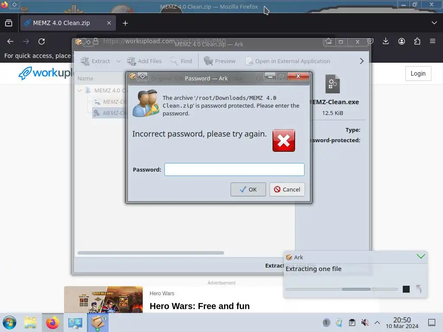
Task: Open a new Firefox tab
Action: pyautogui.click(x=125, y=23)
